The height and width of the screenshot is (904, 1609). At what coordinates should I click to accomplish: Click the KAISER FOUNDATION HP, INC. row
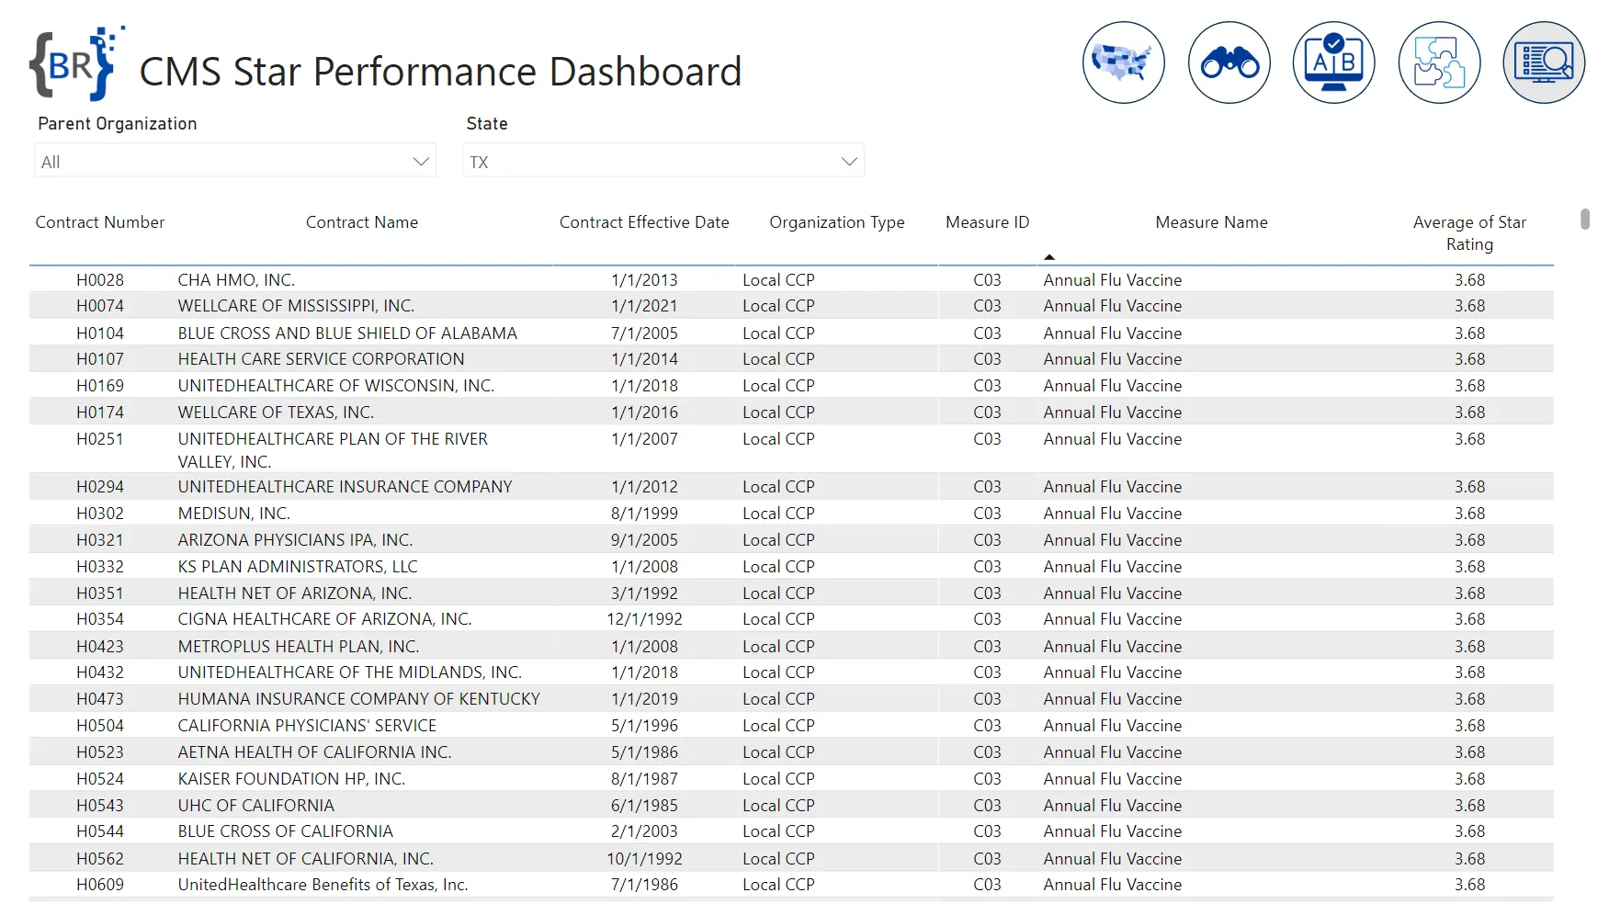291,779
